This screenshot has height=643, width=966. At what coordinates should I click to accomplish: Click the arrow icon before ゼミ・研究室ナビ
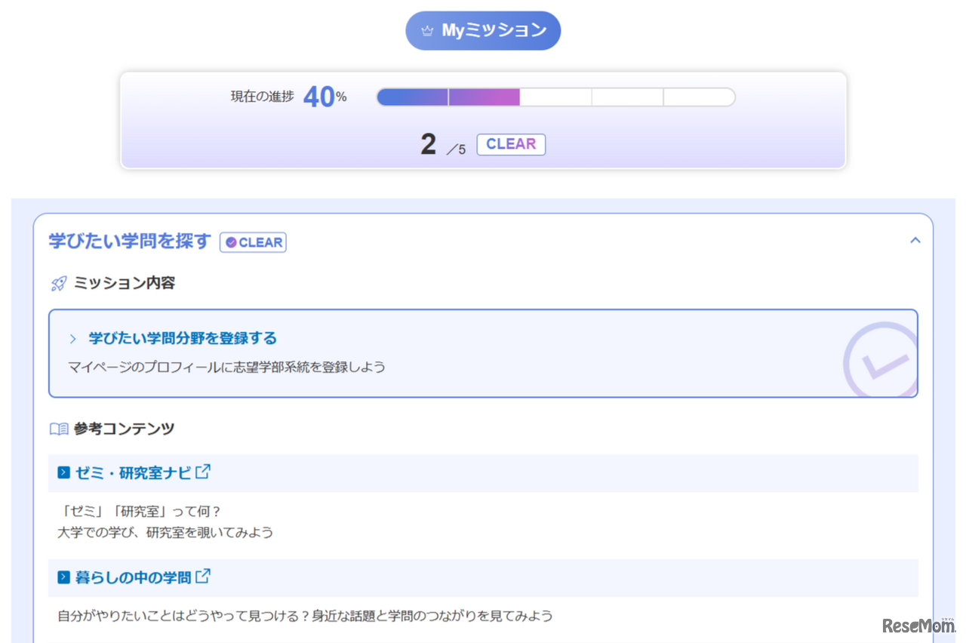tap(63, 473)
